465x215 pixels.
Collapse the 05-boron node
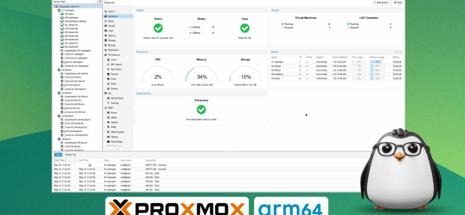point(57,139)
